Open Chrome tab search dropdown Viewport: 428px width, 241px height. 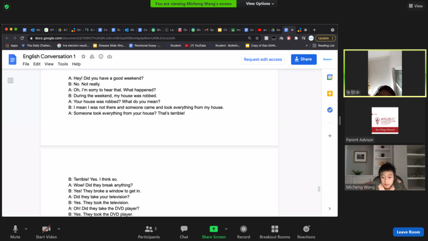332,30
